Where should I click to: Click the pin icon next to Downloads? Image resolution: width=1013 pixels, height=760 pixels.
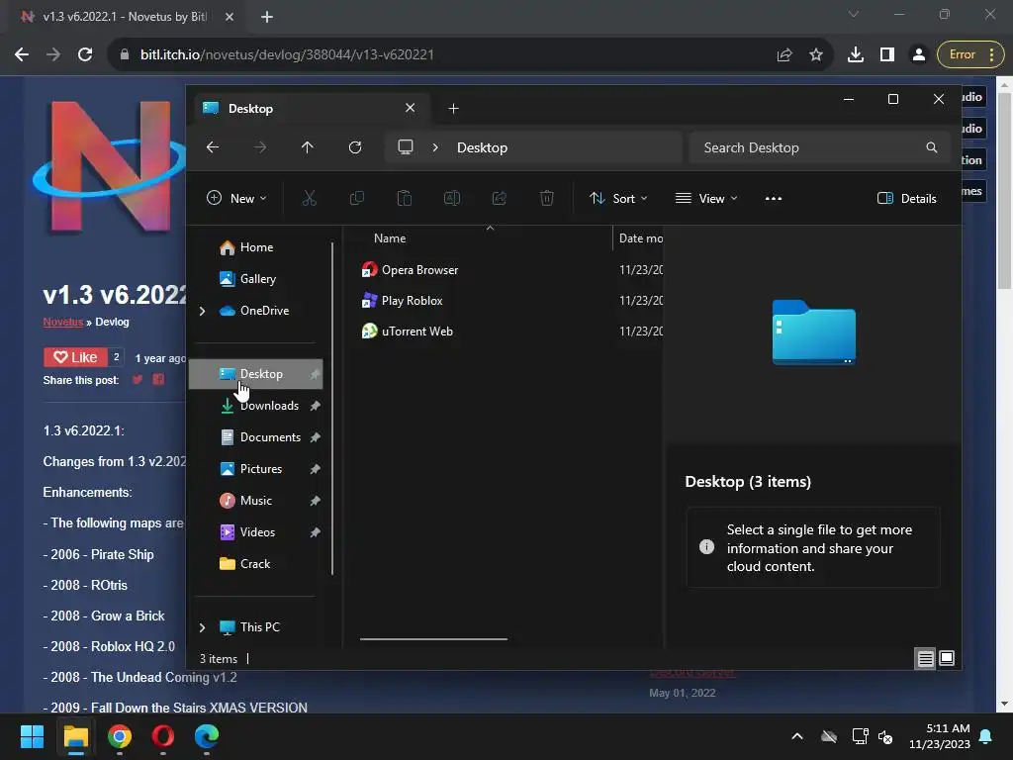(x=315, y=406)
